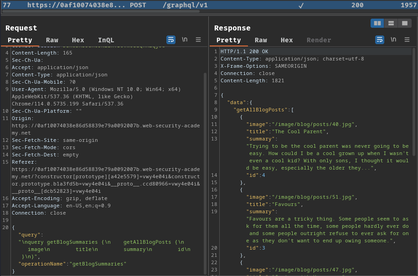Open Request panel options hamburger menu
This screenshot has width=418, height=276.
tap(198, 40)
